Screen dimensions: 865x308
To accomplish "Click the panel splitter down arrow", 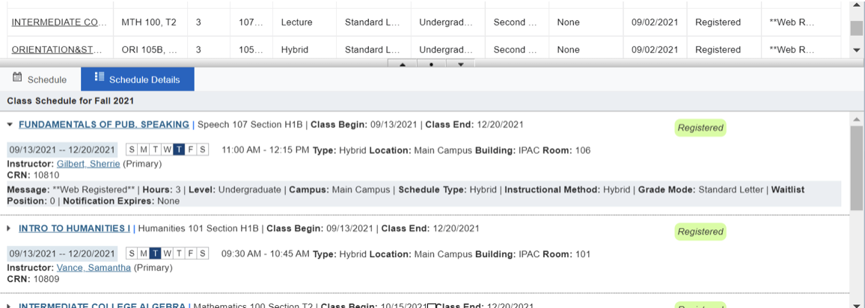I will (461, 64).
